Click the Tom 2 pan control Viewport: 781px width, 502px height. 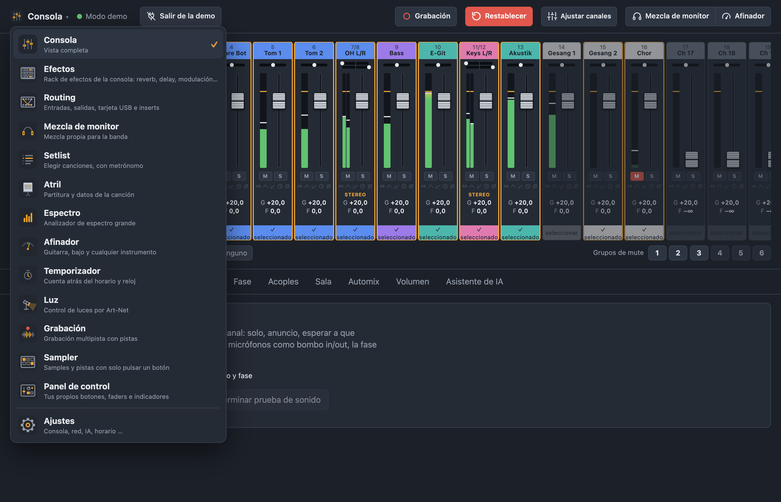314,65
